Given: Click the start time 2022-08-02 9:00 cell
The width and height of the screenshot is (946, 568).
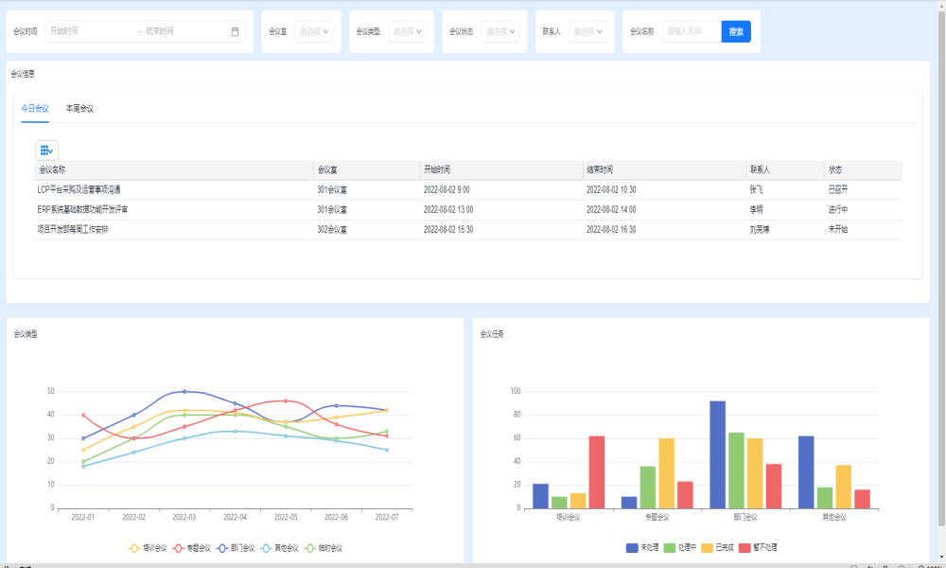Looking at the screenshot, I should click(447, 189).
